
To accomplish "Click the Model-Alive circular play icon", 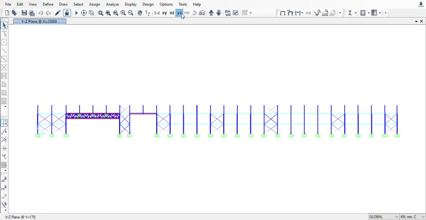I will (x=83, y=13).
